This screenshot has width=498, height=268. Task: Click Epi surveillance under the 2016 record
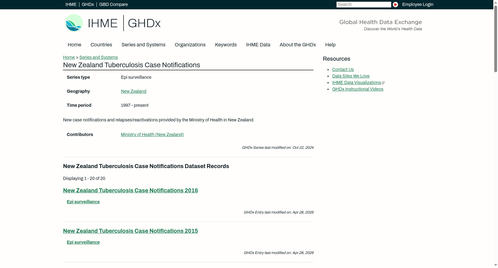click(x=83, y=202)
